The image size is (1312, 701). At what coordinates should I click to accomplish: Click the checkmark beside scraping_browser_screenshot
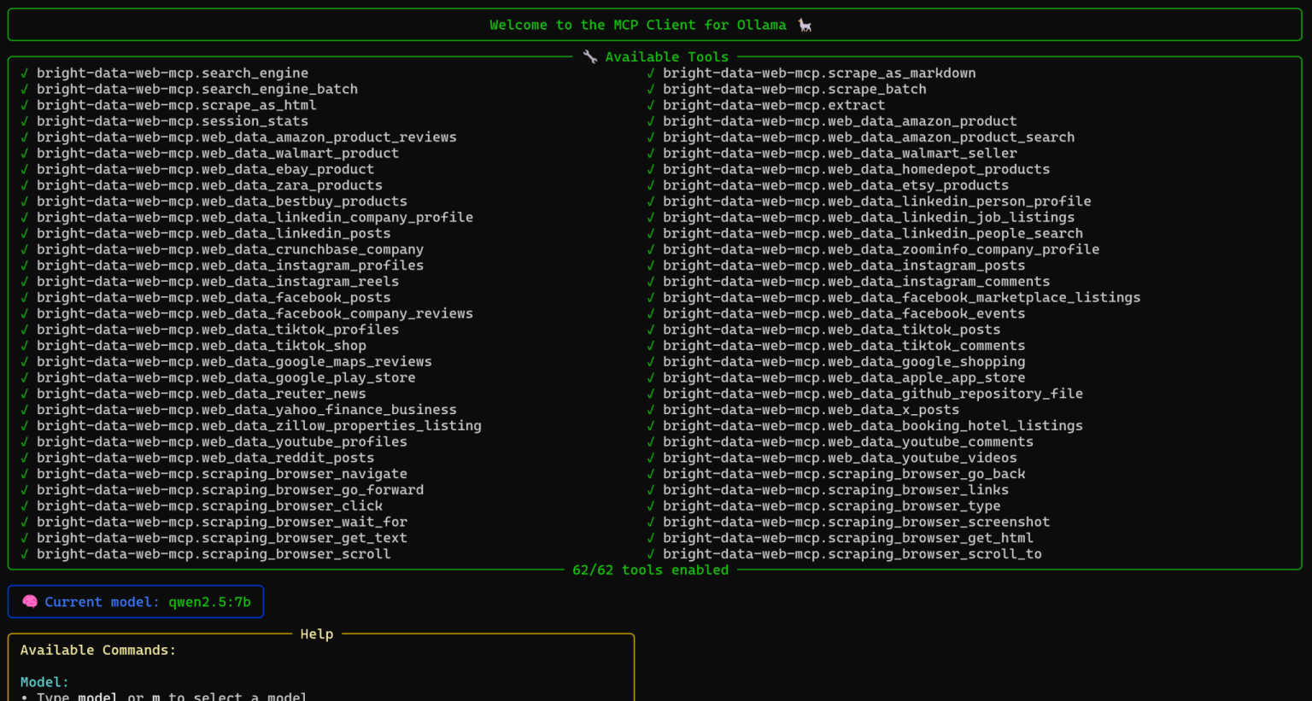pyautogui.click(x=652, y=522)
